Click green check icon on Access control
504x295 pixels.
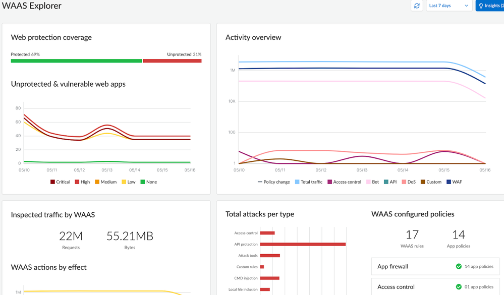coord(459,287)
